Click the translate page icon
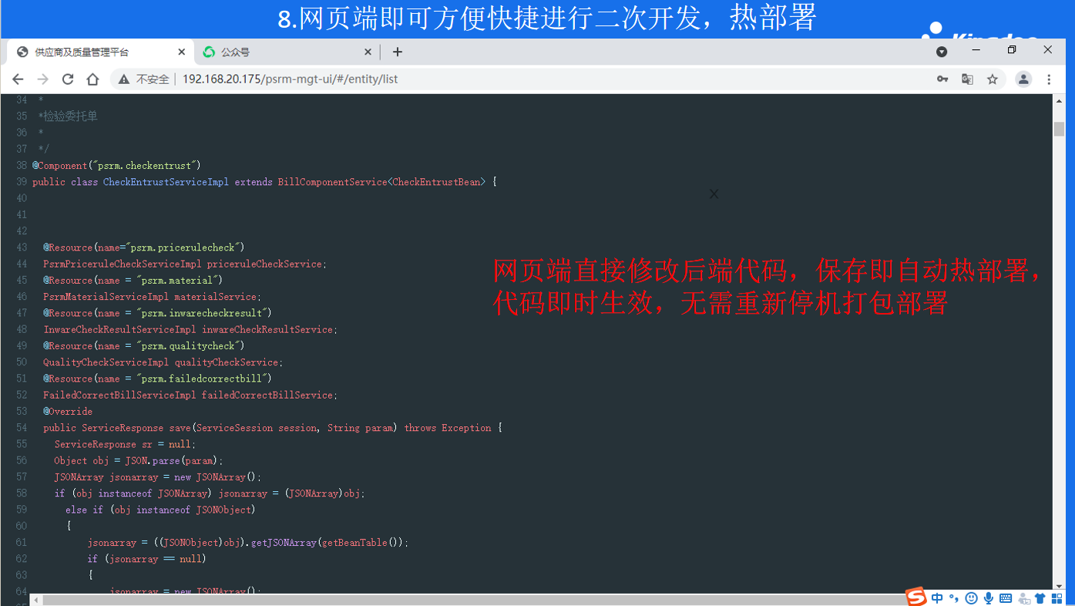 967,79
